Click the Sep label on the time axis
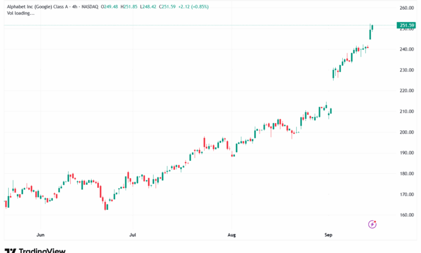Viewport: 421px width, 253px height. coord(328,235)
